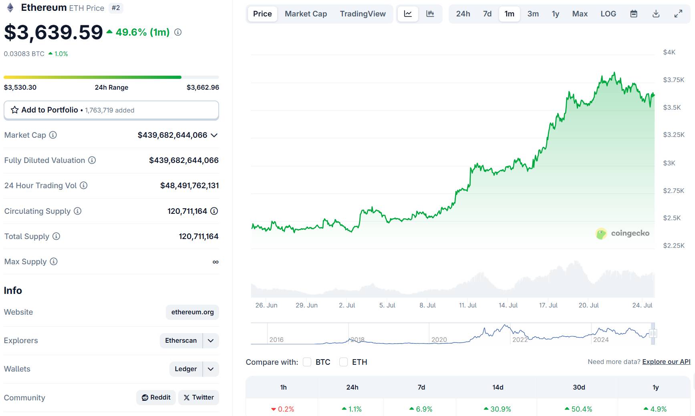This screenshot has height=416, width=695.
Task: Expand the Market Cap value chevron
Action: coord(214,135)
